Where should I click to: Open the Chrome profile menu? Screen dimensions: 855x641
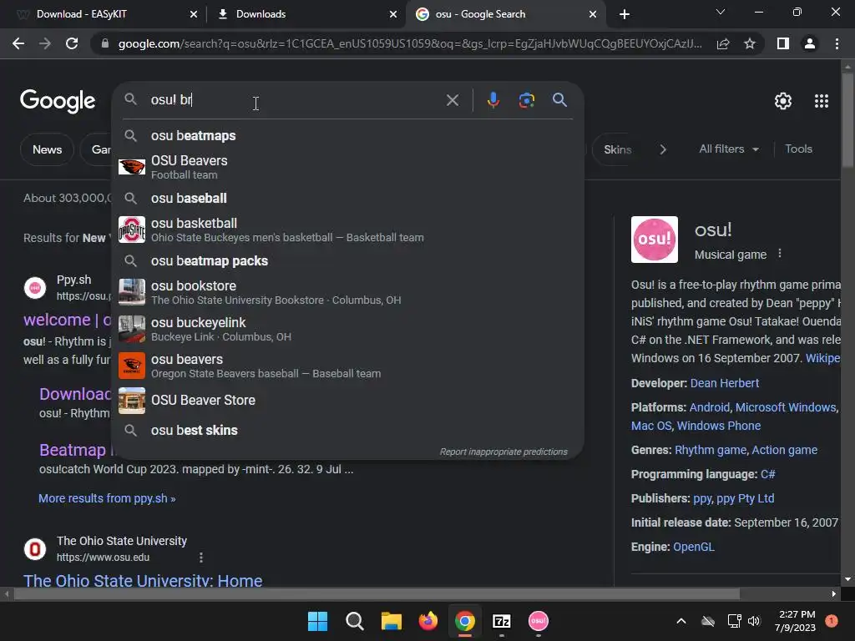[810, 43]
